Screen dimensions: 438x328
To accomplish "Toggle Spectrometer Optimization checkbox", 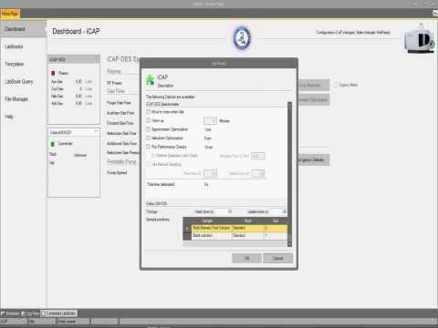I will click(x=149, y=129).
